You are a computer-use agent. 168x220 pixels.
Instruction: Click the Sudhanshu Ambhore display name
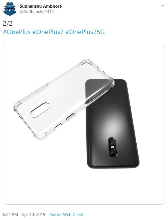tap(41, 6)
